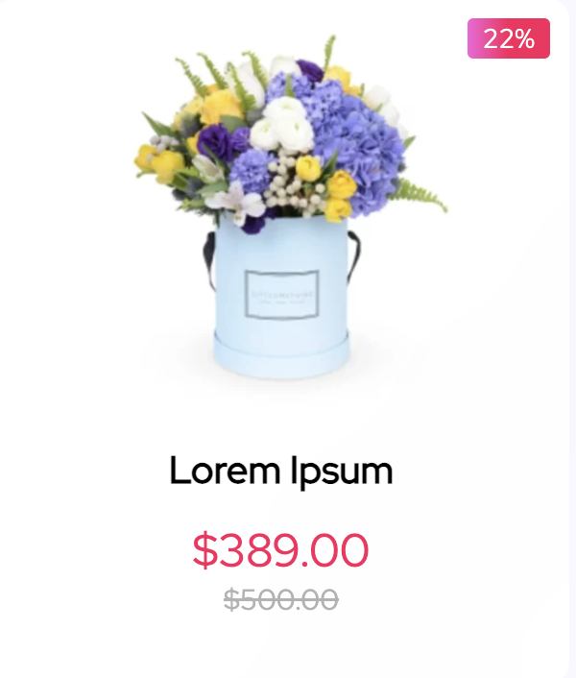The image size is (576, 678).
Task: Click the crossed-out $500.00 original price
Action: pyautogui.click(x=281, y=600)
